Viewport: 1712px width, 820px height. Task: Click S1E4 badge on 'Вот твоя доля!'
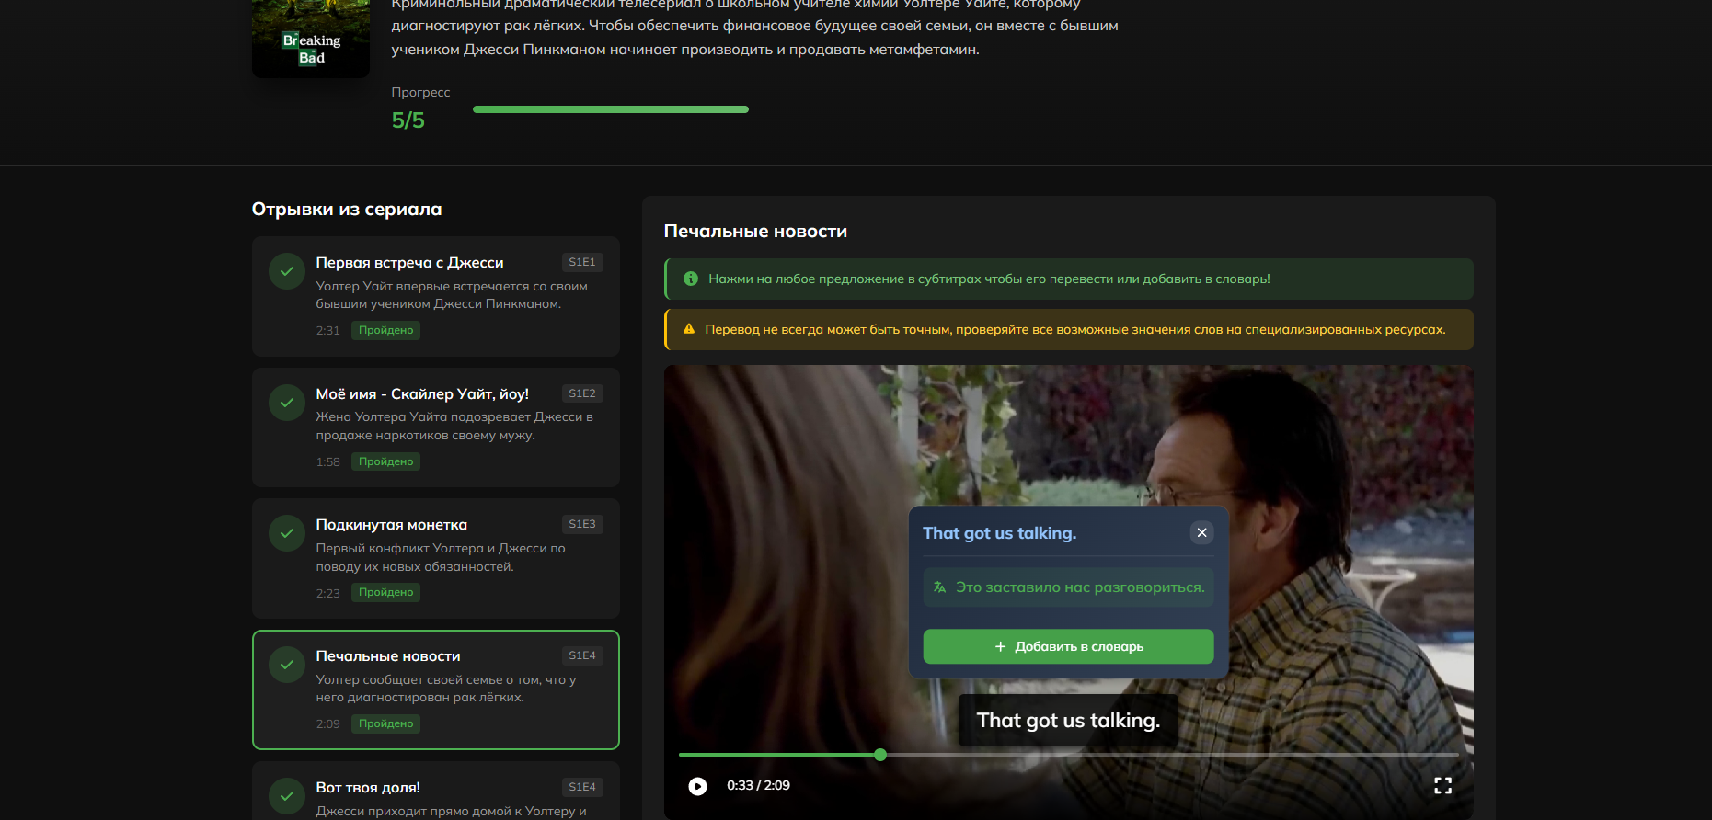point(582,787)
